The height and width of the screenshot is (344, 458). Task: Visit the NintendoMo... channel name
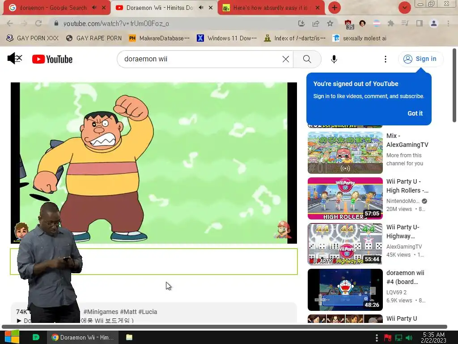click(x=403, y=201)
